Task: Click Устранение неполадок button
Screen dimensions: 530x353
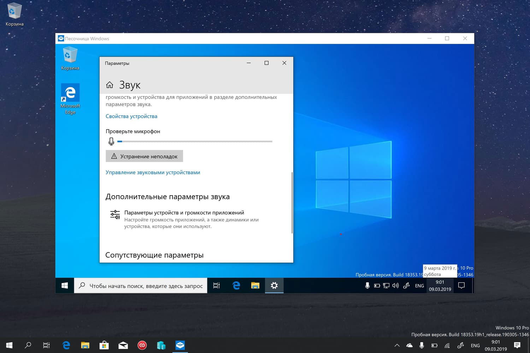Action: pos(144,156)
